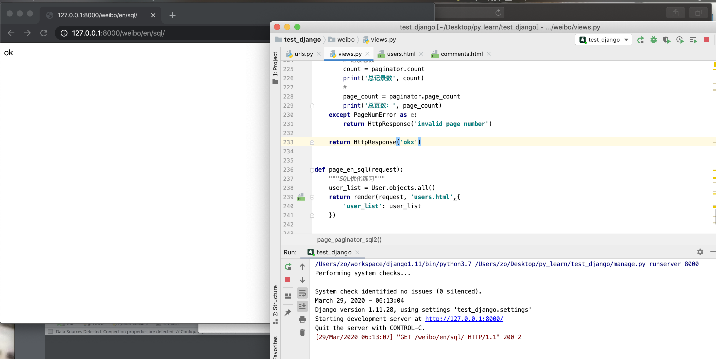Open a new browser tab

click(x=172, y=15)
